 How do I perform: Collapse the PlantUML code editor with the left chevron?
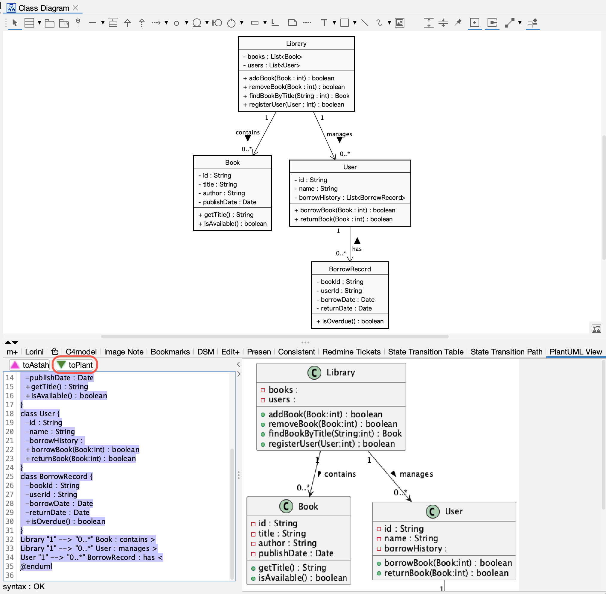pos(238,364)
